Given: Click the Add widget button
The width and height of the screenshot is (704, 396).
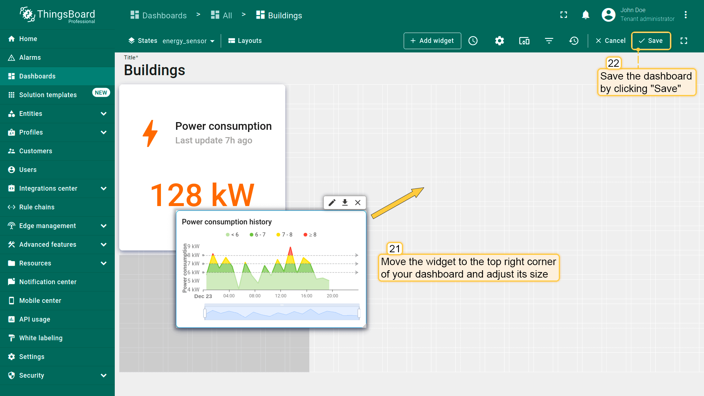Looking at the screenshot, I should [432, 41].
